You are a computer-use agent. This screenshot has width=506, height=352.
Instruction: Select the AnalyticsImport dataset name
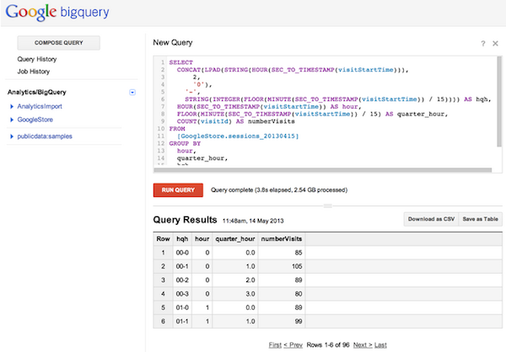pos(40,106)
